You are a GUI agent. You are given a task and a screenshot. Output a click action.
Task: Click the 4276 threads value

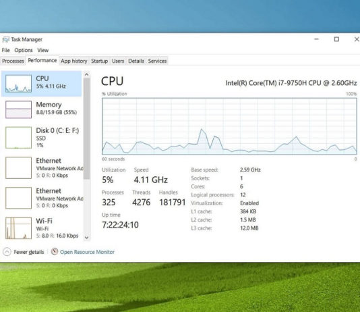(x=141, y=203)
